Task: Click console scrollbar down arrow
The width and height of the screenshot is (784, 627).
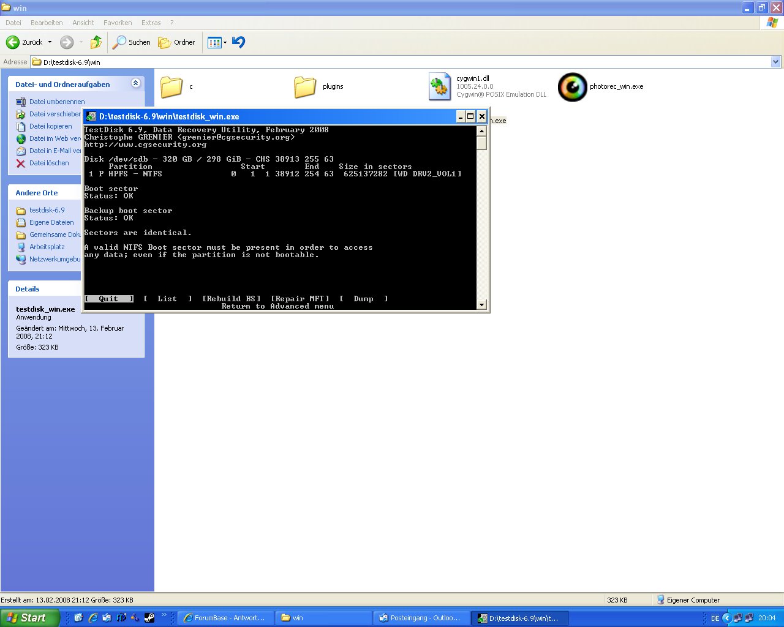Action: click(x=482, y=304)
